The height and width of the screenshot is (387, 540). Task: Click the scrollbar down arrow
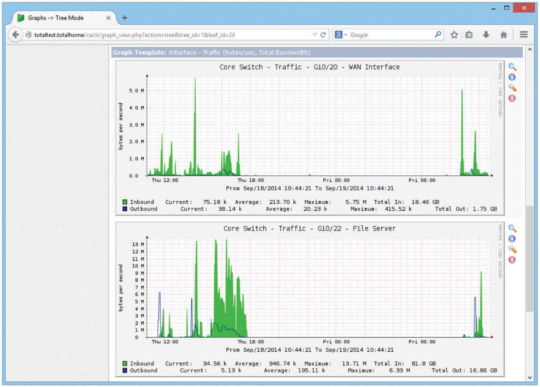pyautogui.click(x=530, y=378)
